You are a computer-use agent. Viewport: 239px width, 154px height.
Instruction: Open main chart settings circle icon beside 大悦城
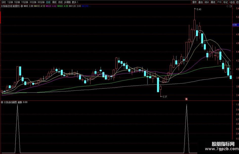22,6
